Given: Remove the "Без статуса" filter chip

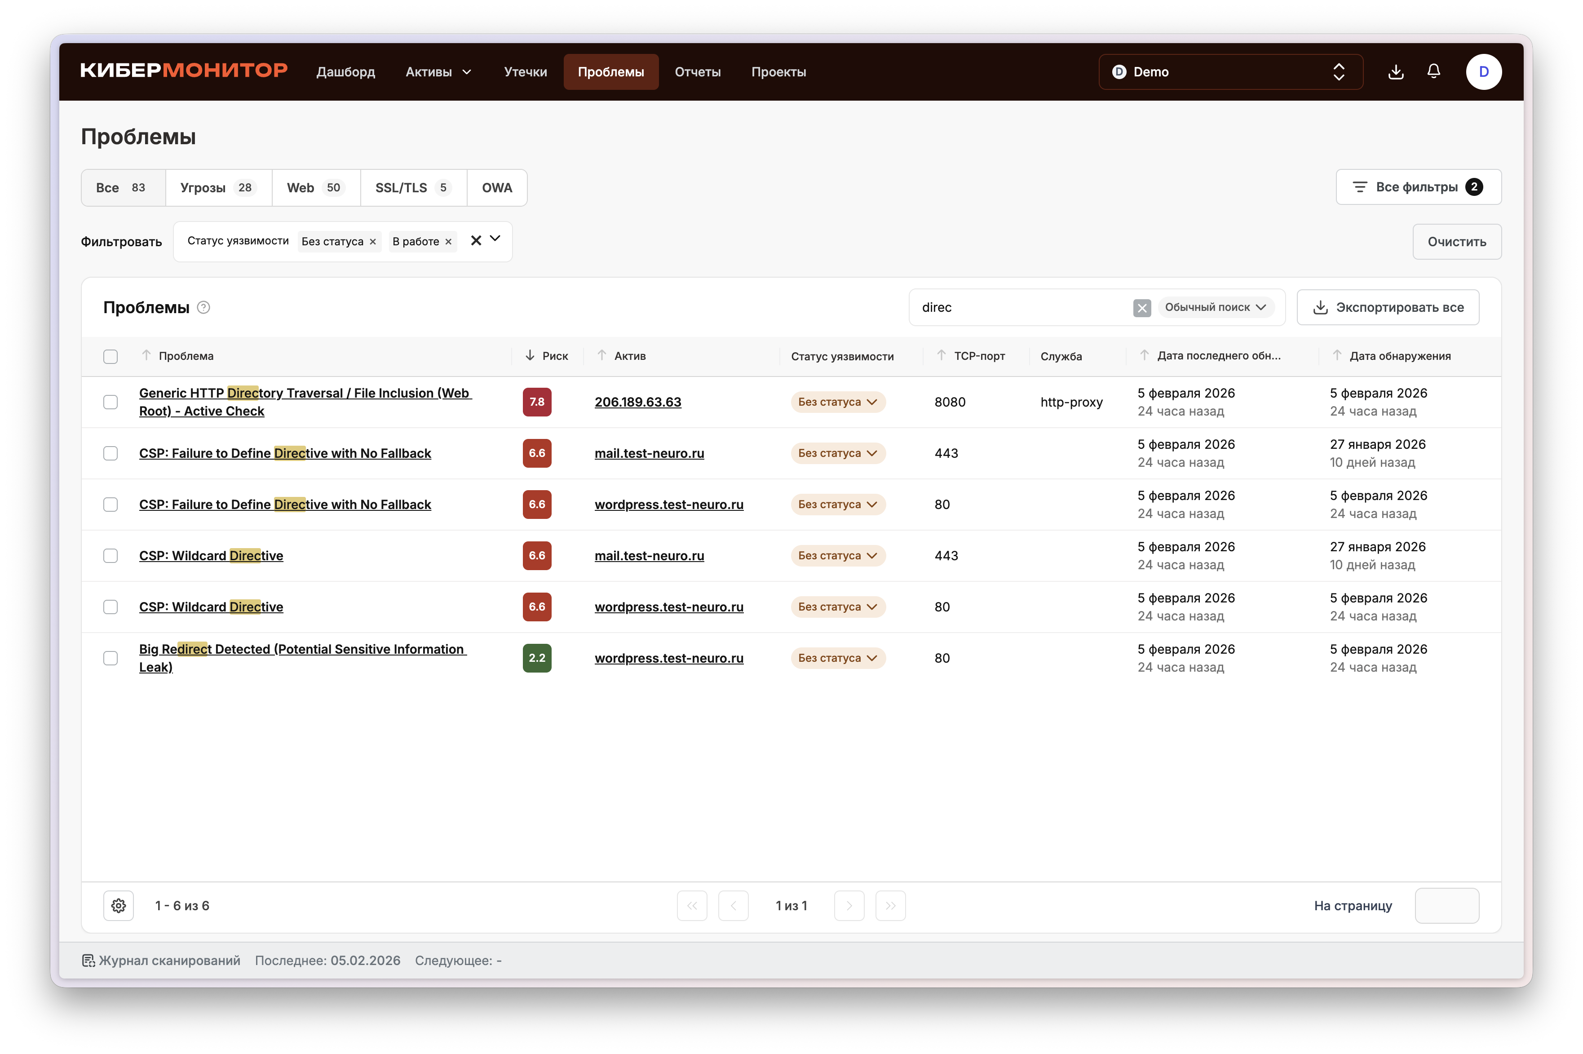Looking at the screenshot, I should pyautogui.click(x=373, y=241).
